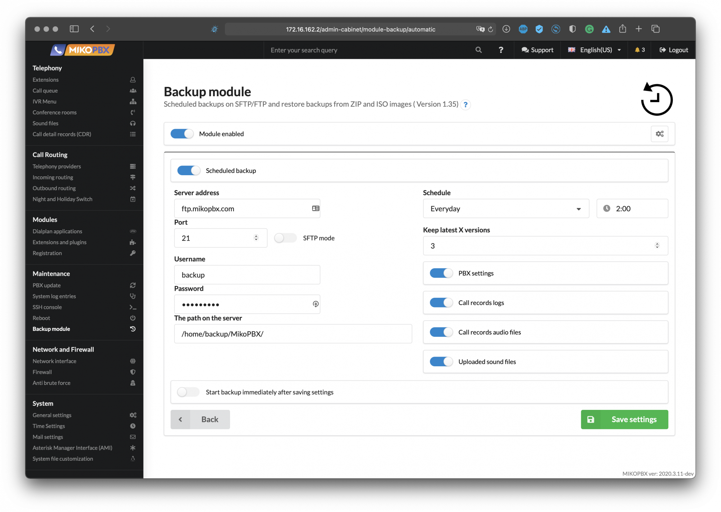Disable the Module enabled toggle

(x=182, y=134)
